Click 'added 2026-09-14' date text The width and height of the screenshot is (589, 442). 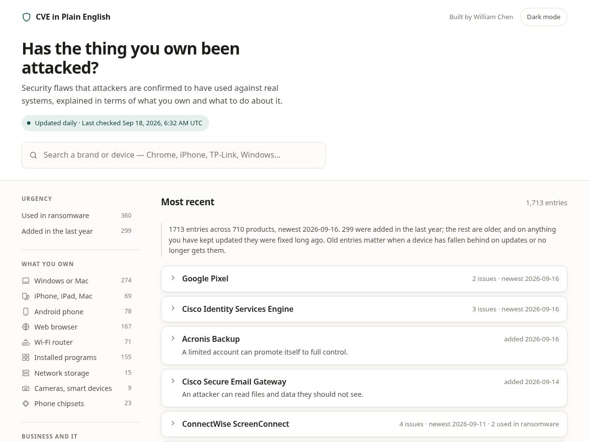(x=532, y=382)
